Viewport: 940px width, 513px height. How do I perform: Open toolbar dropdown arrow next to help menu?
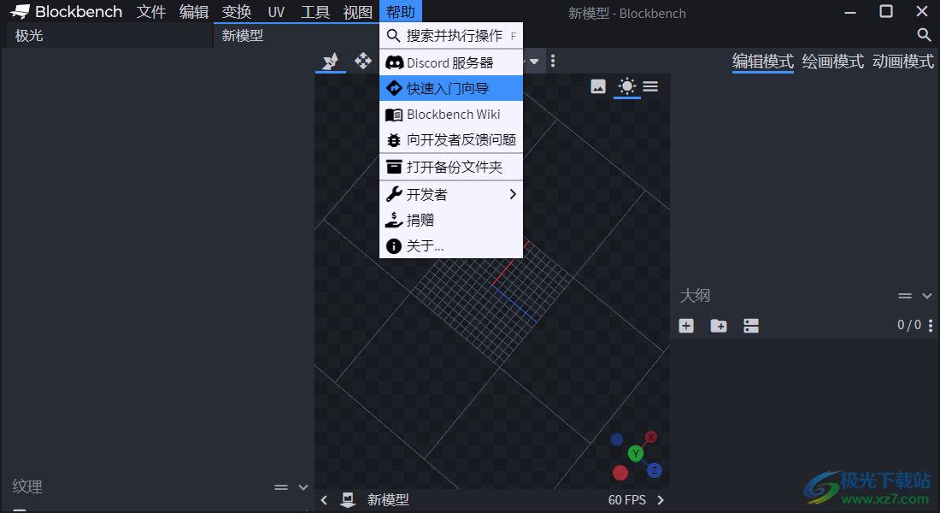coord(533,62)
